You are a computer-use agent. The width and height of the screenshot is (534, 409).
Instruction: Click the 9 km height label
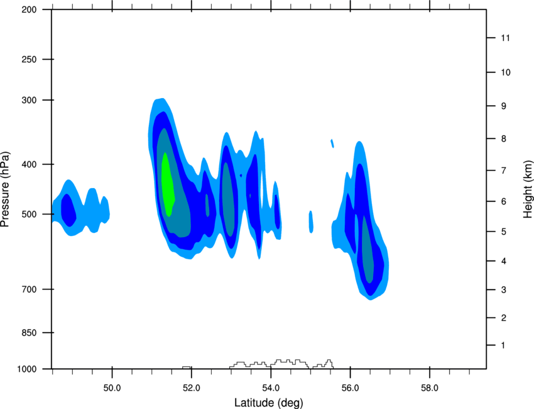pyautogui.click(x=504, y=106)
